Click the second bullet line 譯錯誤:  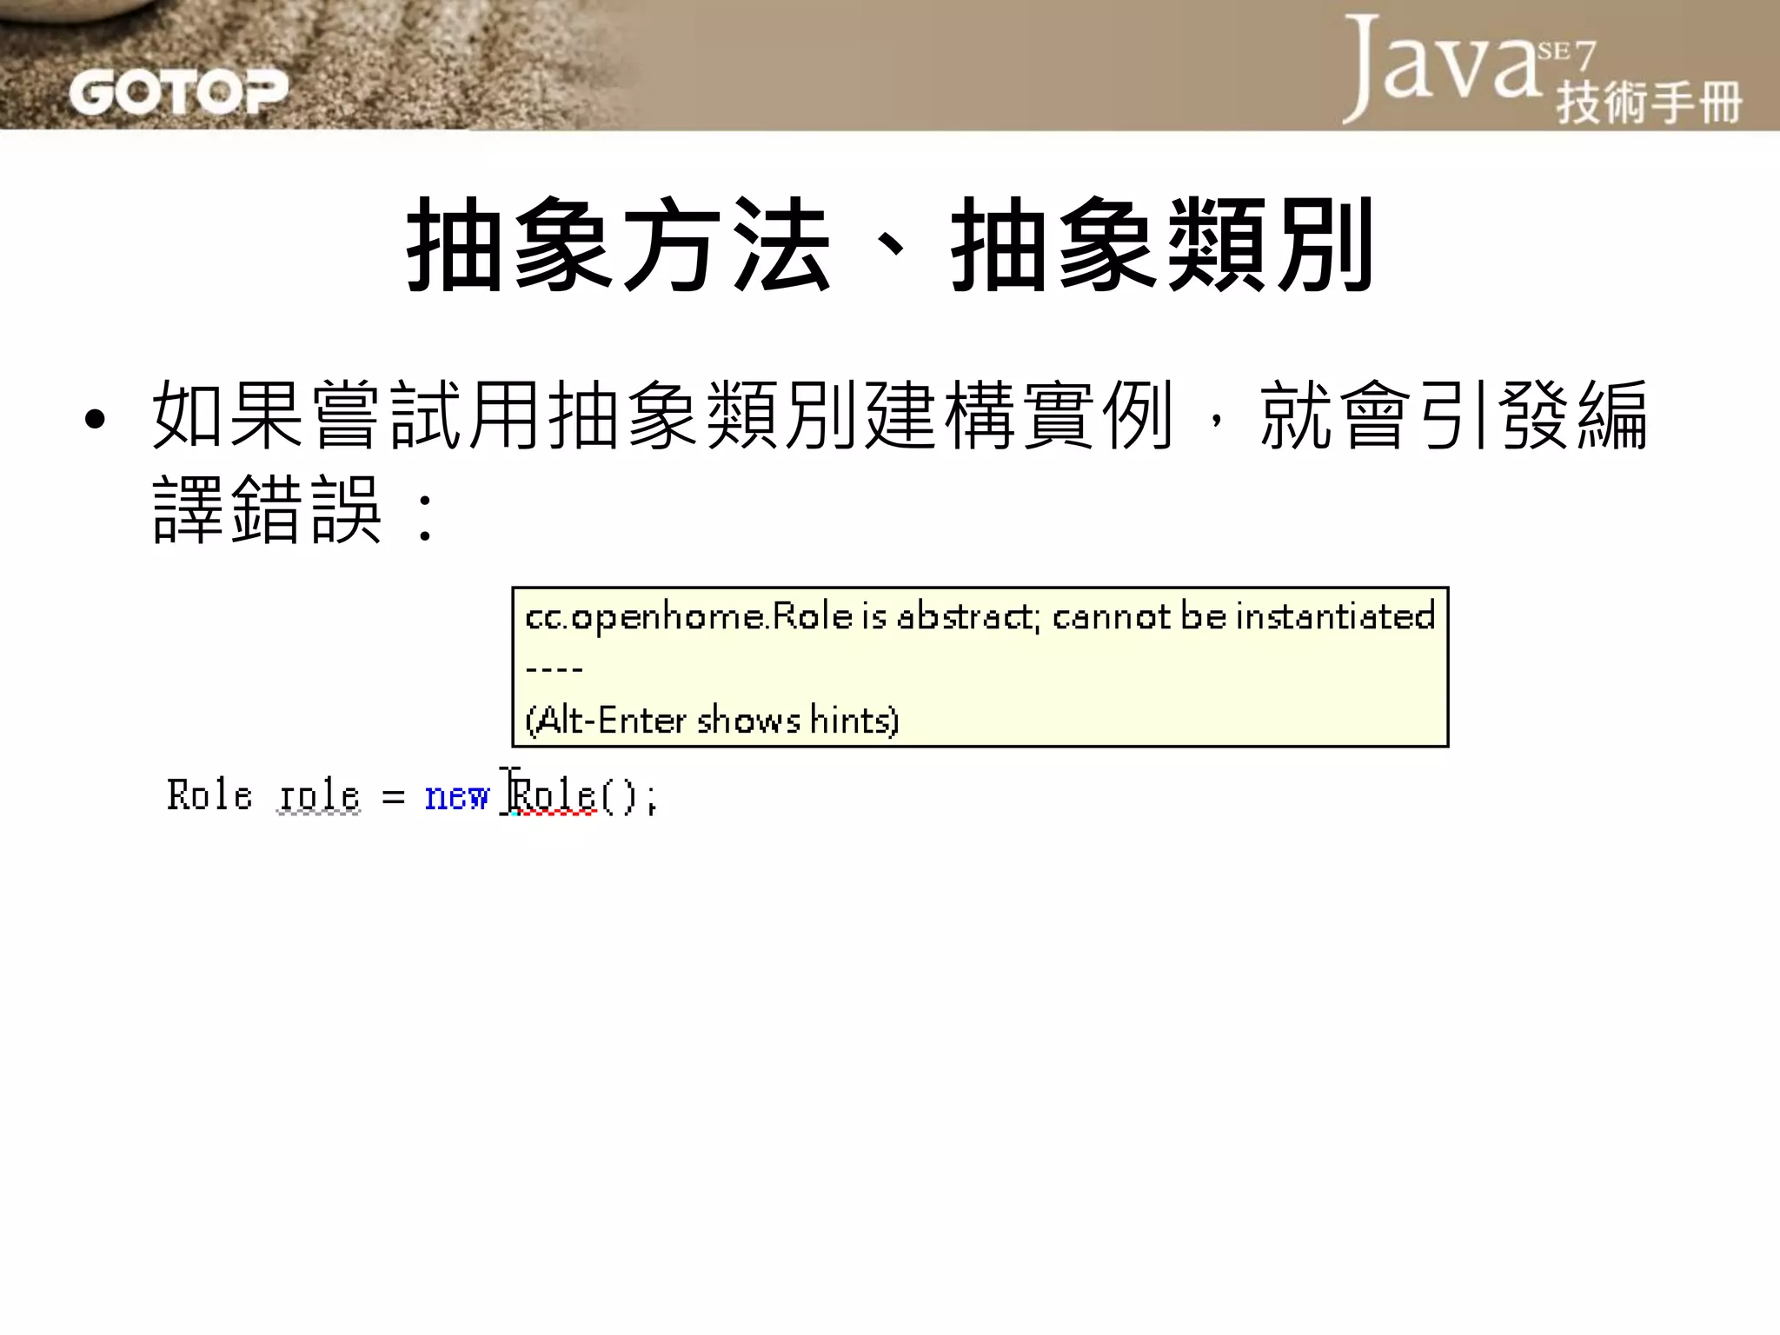click(x=294, y=510)
